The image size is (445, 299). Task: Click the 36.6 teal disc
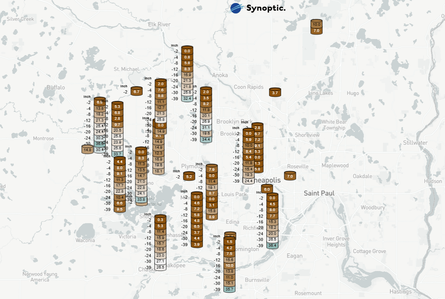pos(100,144)
